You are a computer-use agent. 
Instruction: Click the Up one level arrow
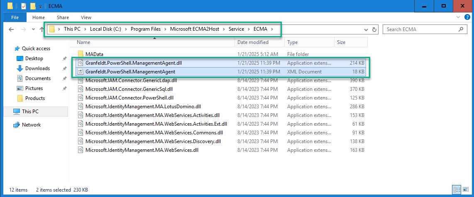click(42, 29)
